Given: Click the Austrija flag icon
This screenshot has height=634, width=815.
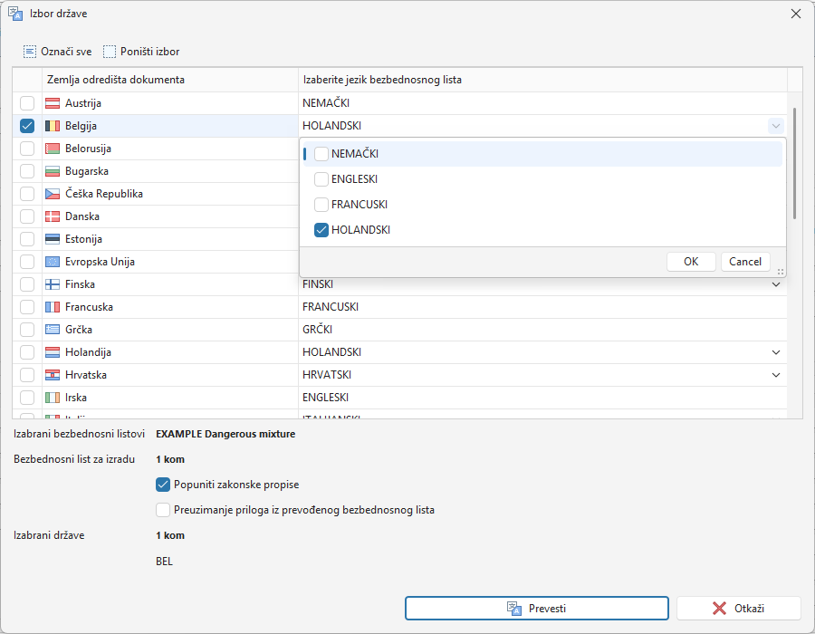Looking at the screenshot, I should tap(53, 103).
